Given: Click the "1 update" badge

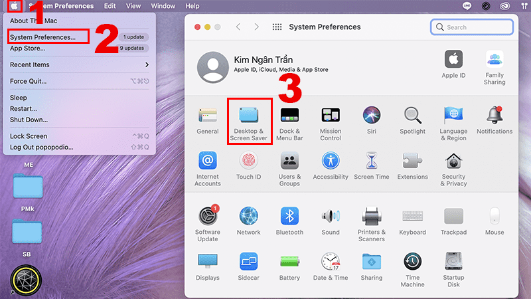Looking at the screenshot, I should coord(133,37).
